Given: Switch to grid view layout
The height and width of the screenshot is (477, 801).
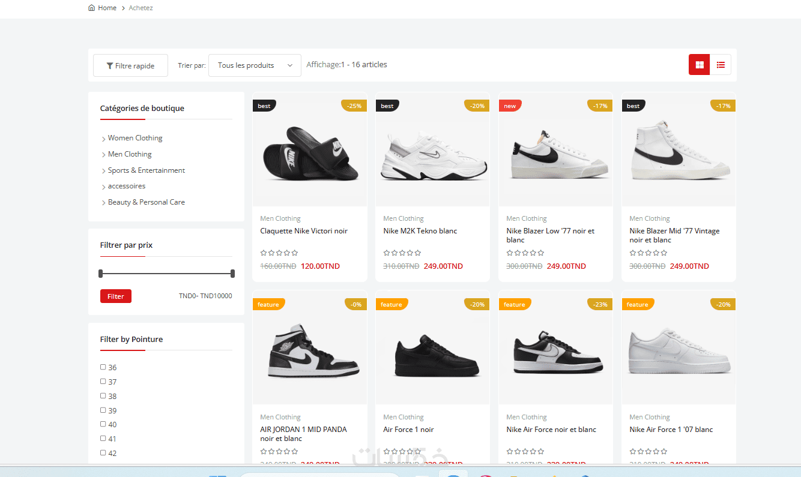Looking at the screenshot, I should tap(700, 65).
